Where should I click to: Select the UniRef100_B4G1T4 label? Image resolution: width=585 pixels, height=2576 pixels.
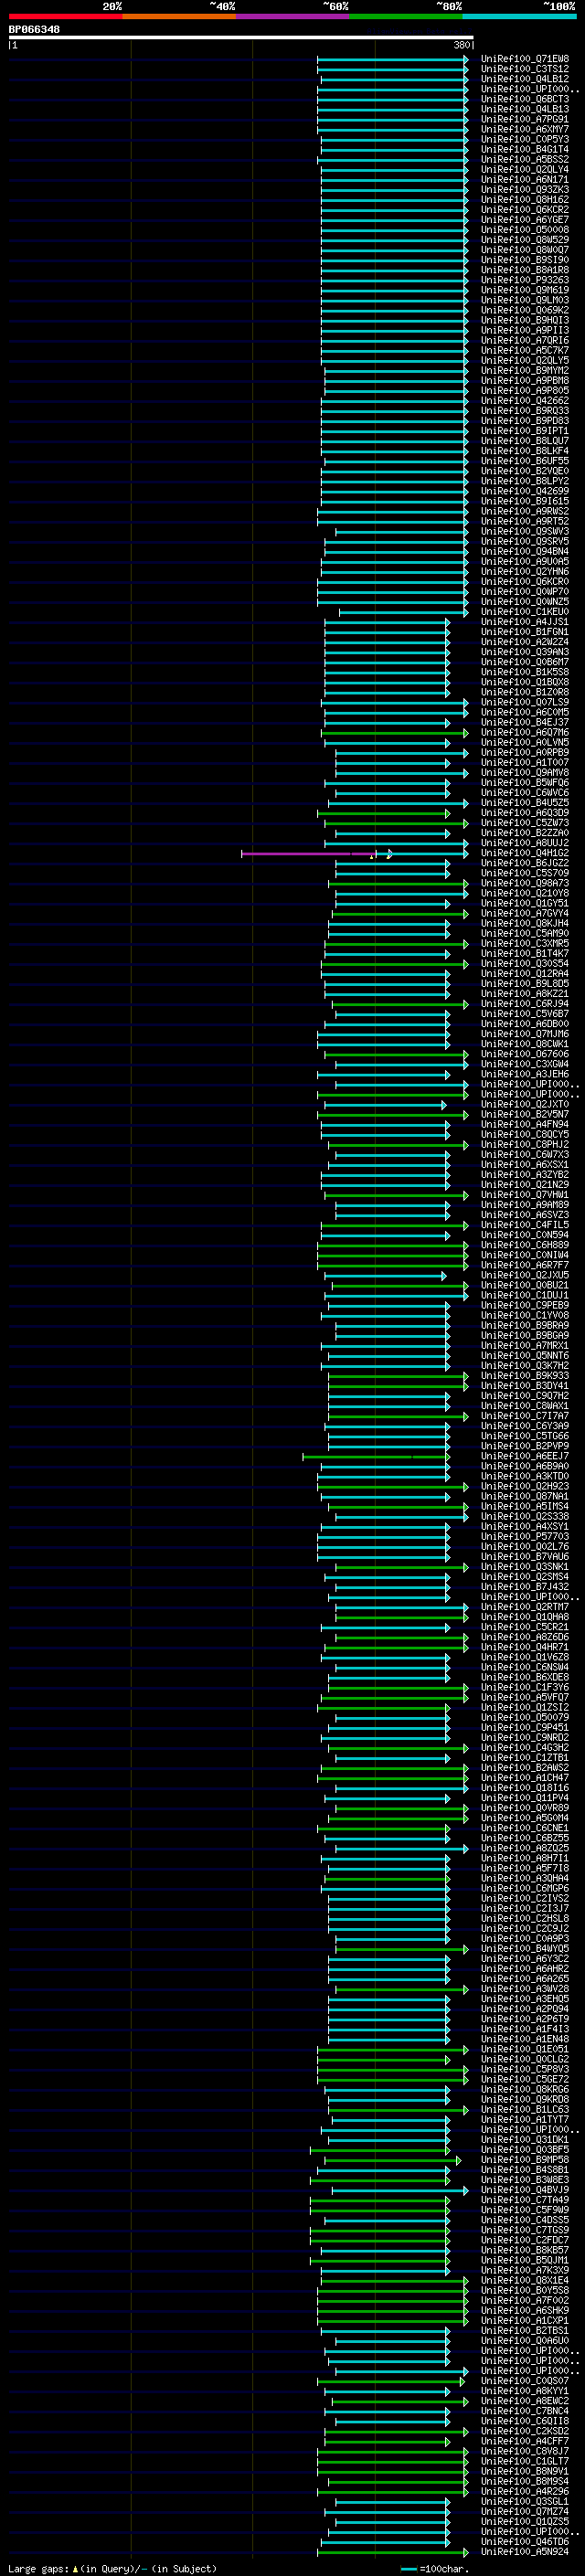[x=525, y=149]
